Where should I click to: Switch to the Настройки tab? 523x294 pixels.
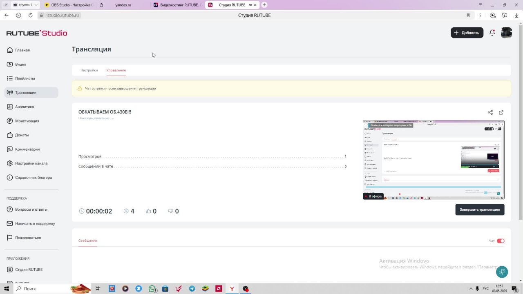click(89, 70)
